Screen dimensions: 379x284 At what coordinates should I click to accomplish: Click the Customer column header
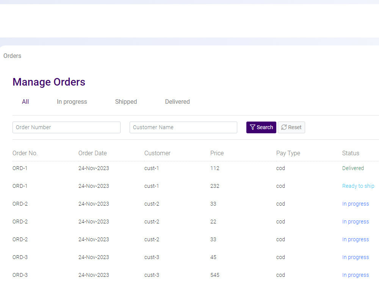157,153
